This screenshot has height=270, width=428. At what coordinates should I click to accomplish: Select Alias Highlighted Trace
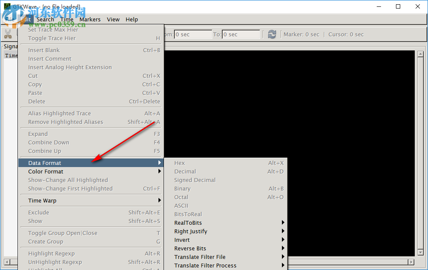(91, 113)
